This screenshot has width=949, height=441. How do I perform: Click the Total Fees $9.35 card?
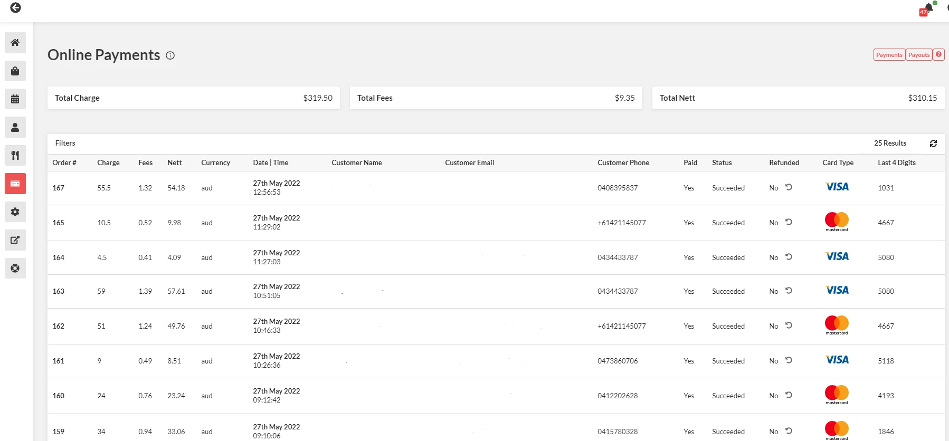(x=496, y=98)
